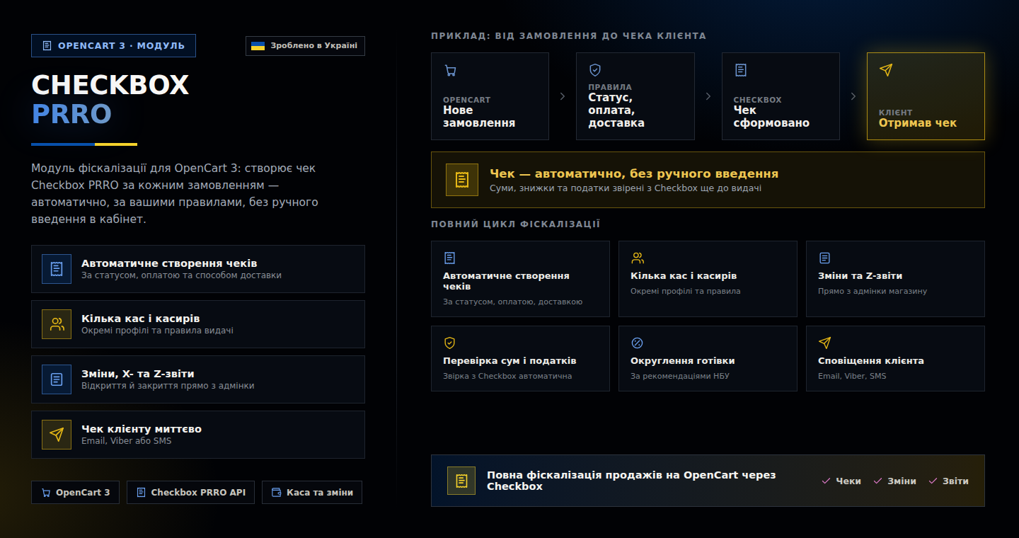Click the users icon beside Окремі профілі та правила видачі

click(57, 324)
